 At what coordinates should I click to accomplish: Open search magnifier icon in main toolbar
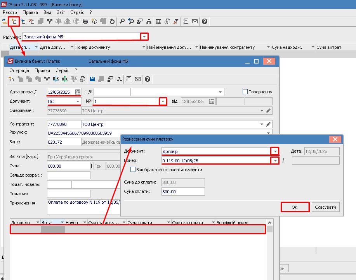(122, 22)
